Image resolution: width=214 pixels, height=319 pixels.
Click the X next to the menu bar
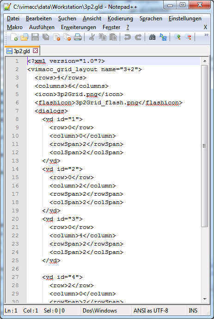click(x=205, y=27)
